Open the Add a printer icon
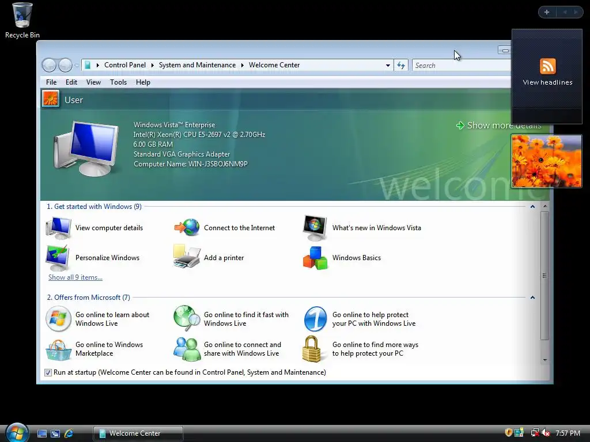 (x=187, y=256)
